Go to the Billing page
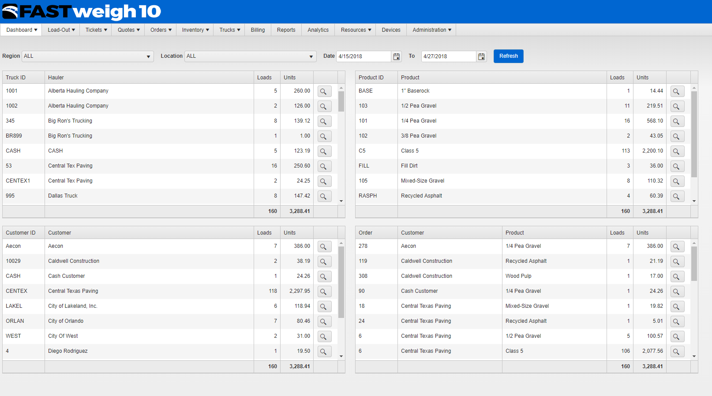The height and width of the screenshot is (396, 712). (x=258, y=30)
